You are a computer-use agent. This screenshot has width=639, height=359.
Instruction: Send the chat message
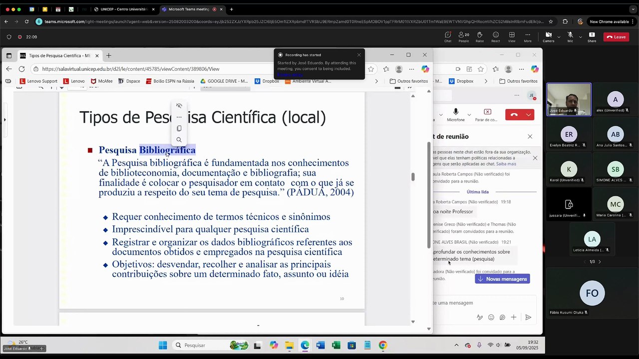click(528, 317)
